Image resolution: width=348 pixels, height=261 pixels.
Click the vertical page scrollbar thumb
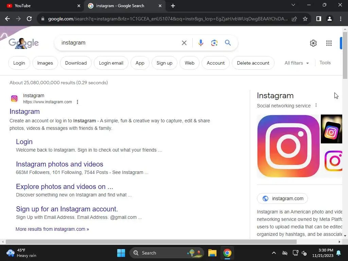pos(345,55)
